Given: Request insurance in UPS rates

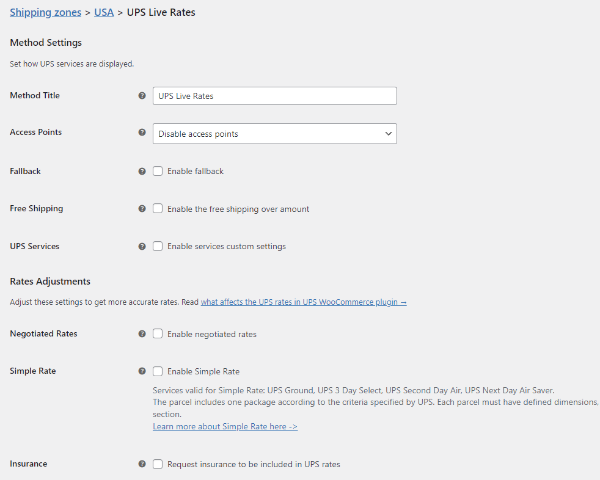Looking at the screenshot, I should click(158, 464).
